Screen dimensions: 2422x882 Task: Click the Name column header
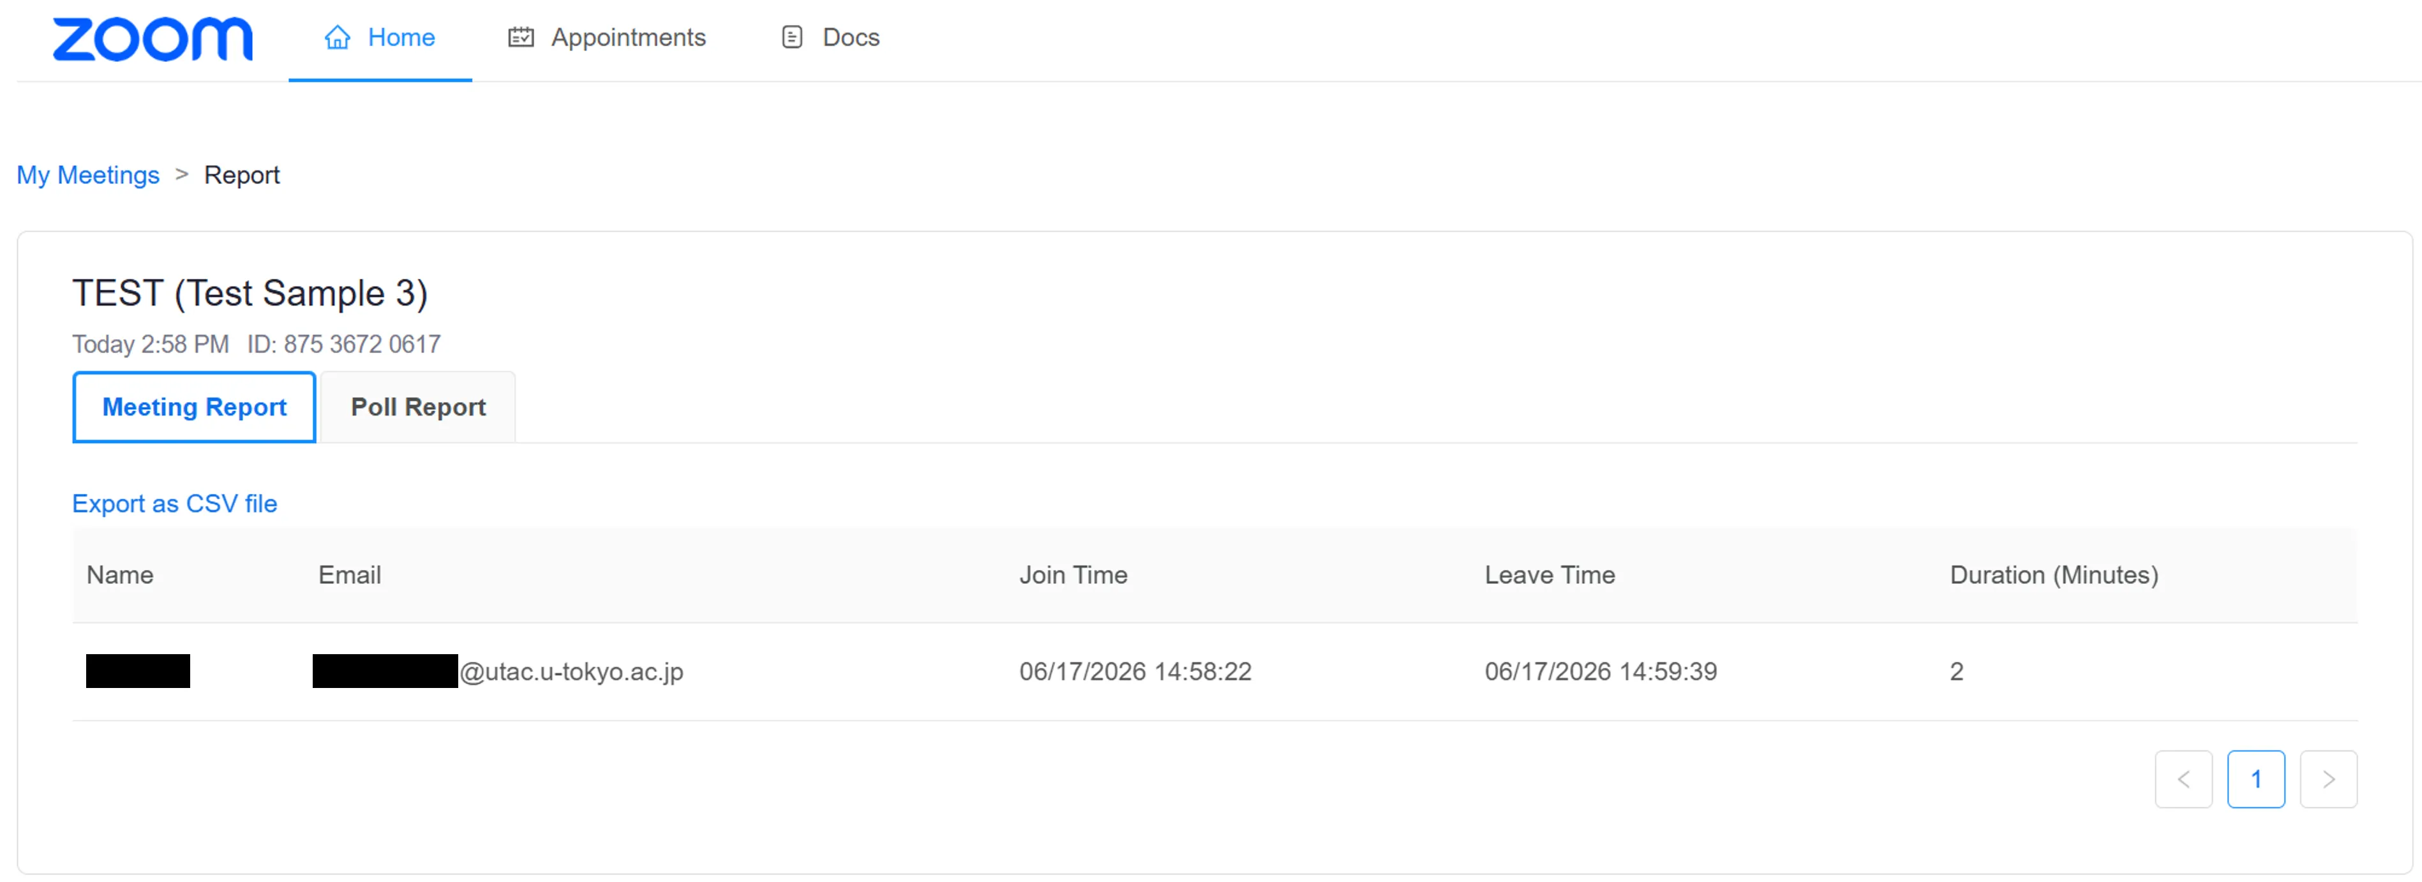[119, 574]
